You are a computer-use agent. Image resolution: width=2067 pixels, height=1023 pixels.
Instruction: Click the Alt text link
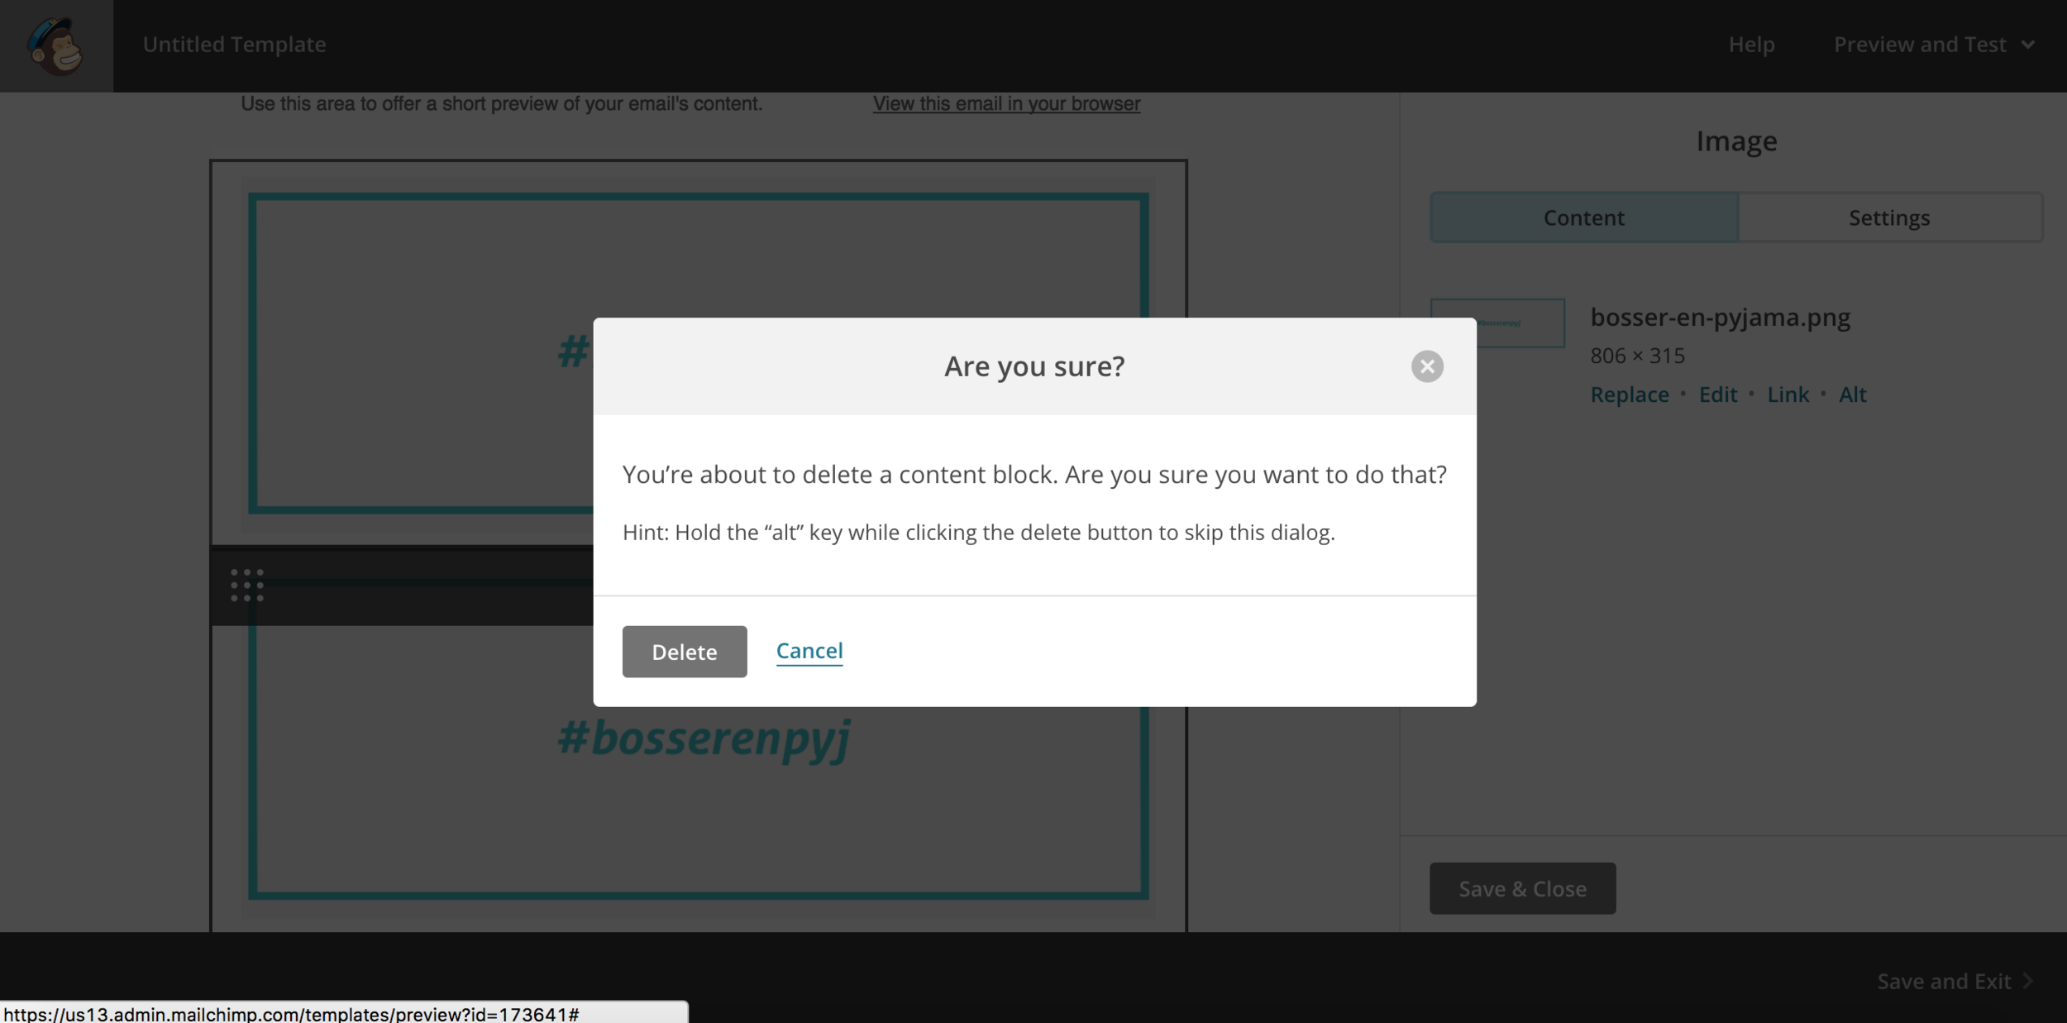[1852, 394]
